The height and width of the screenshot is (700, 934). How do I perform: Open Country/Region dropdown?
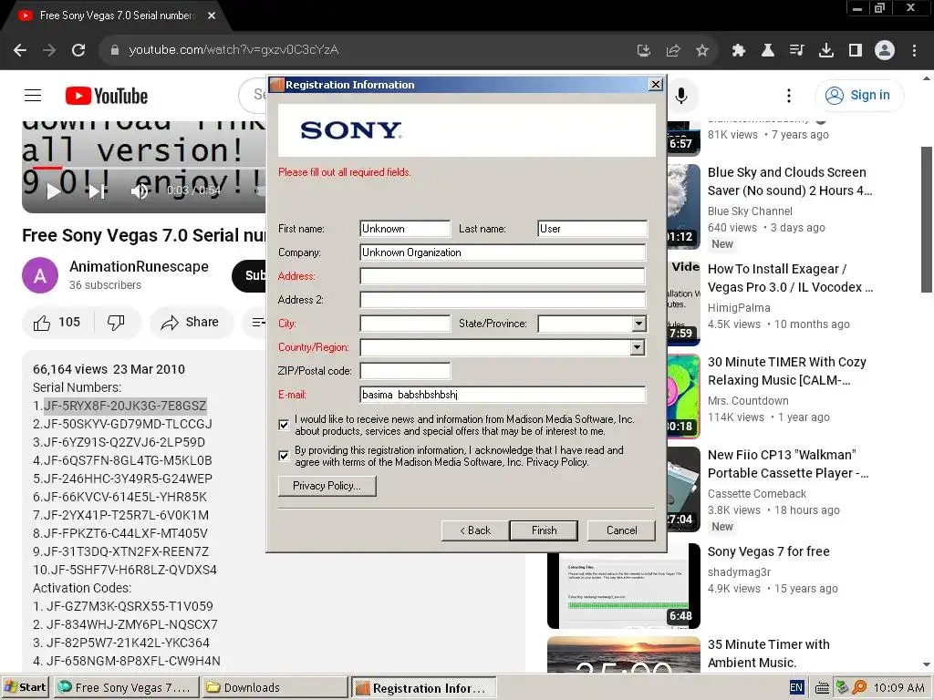coord(638,347)
